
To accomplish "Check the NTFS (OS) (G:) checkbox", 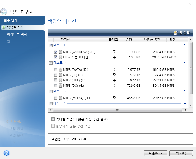I will [55, 86].
